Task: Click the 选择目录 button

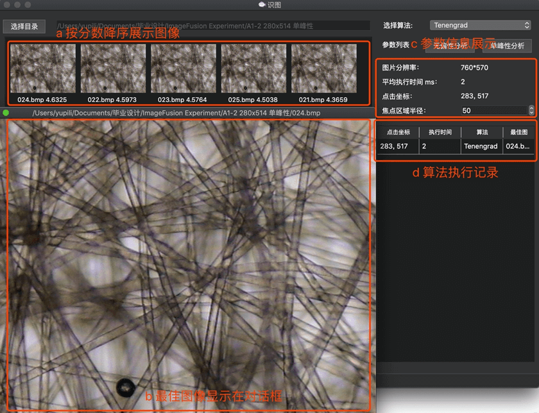Action: [x=24, y=26]
